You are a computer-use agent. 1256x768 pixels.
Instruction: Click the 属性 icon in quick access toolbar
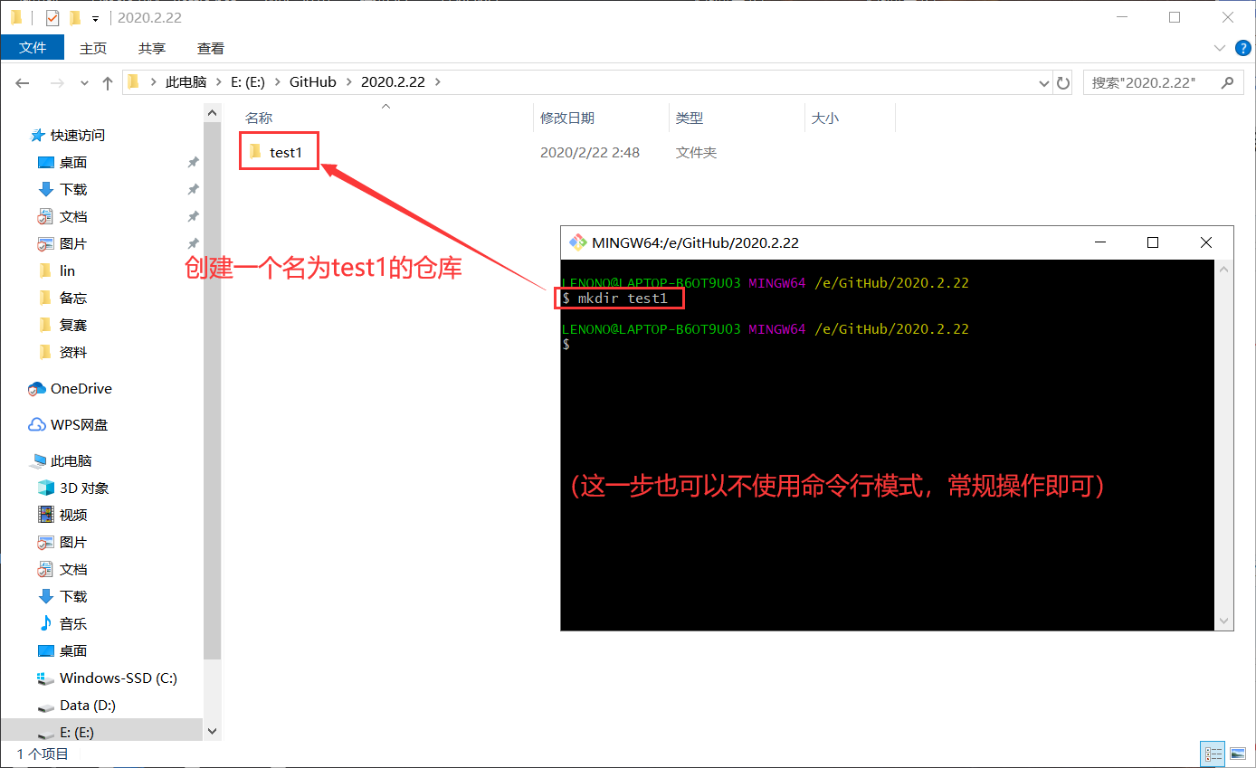coord(52,17)
